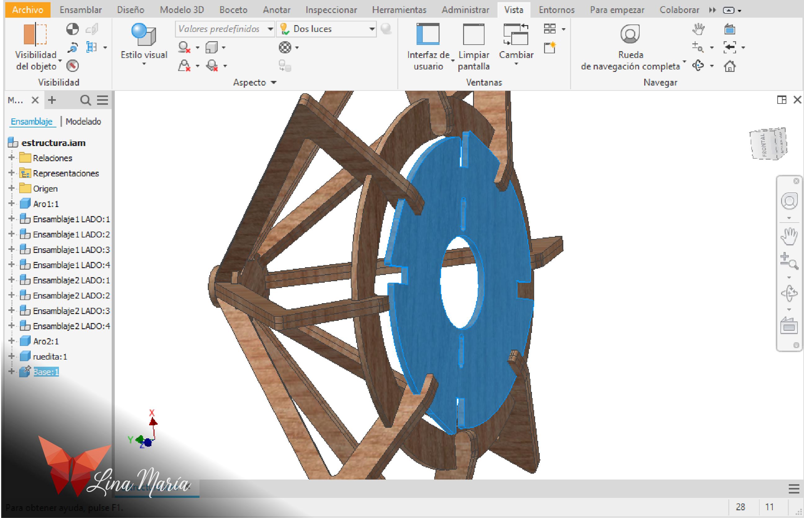Click the previous view icon
Viewport: 804px width, 518px height.
tap(730, 47)
